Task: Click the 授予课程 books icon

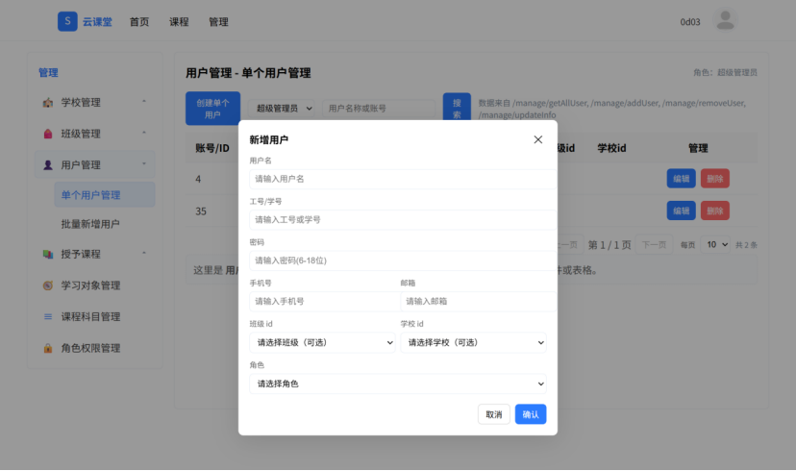Action: coord(48,254)
